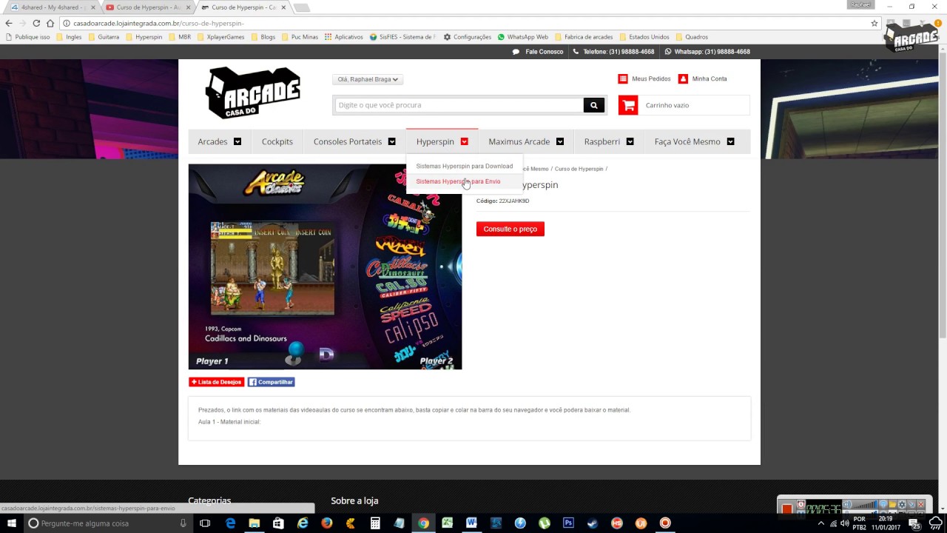Go back in browser history
Screen dimensions: 947x533
[9, 23]
